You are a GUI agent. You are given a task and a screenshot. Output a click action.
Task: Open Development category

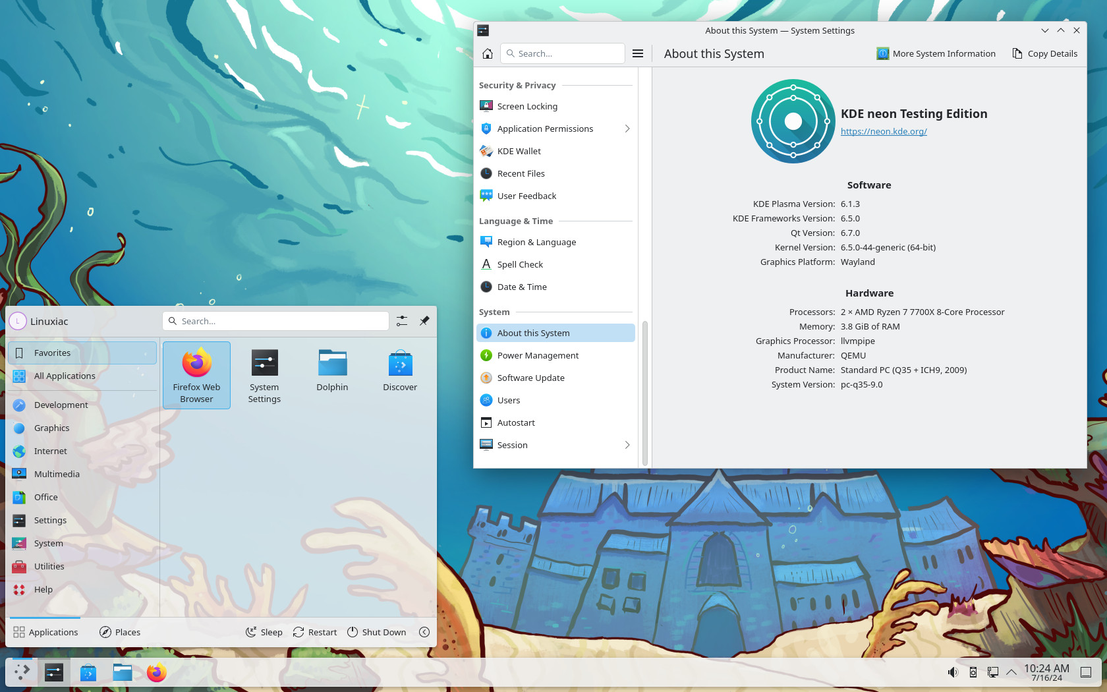82,405
